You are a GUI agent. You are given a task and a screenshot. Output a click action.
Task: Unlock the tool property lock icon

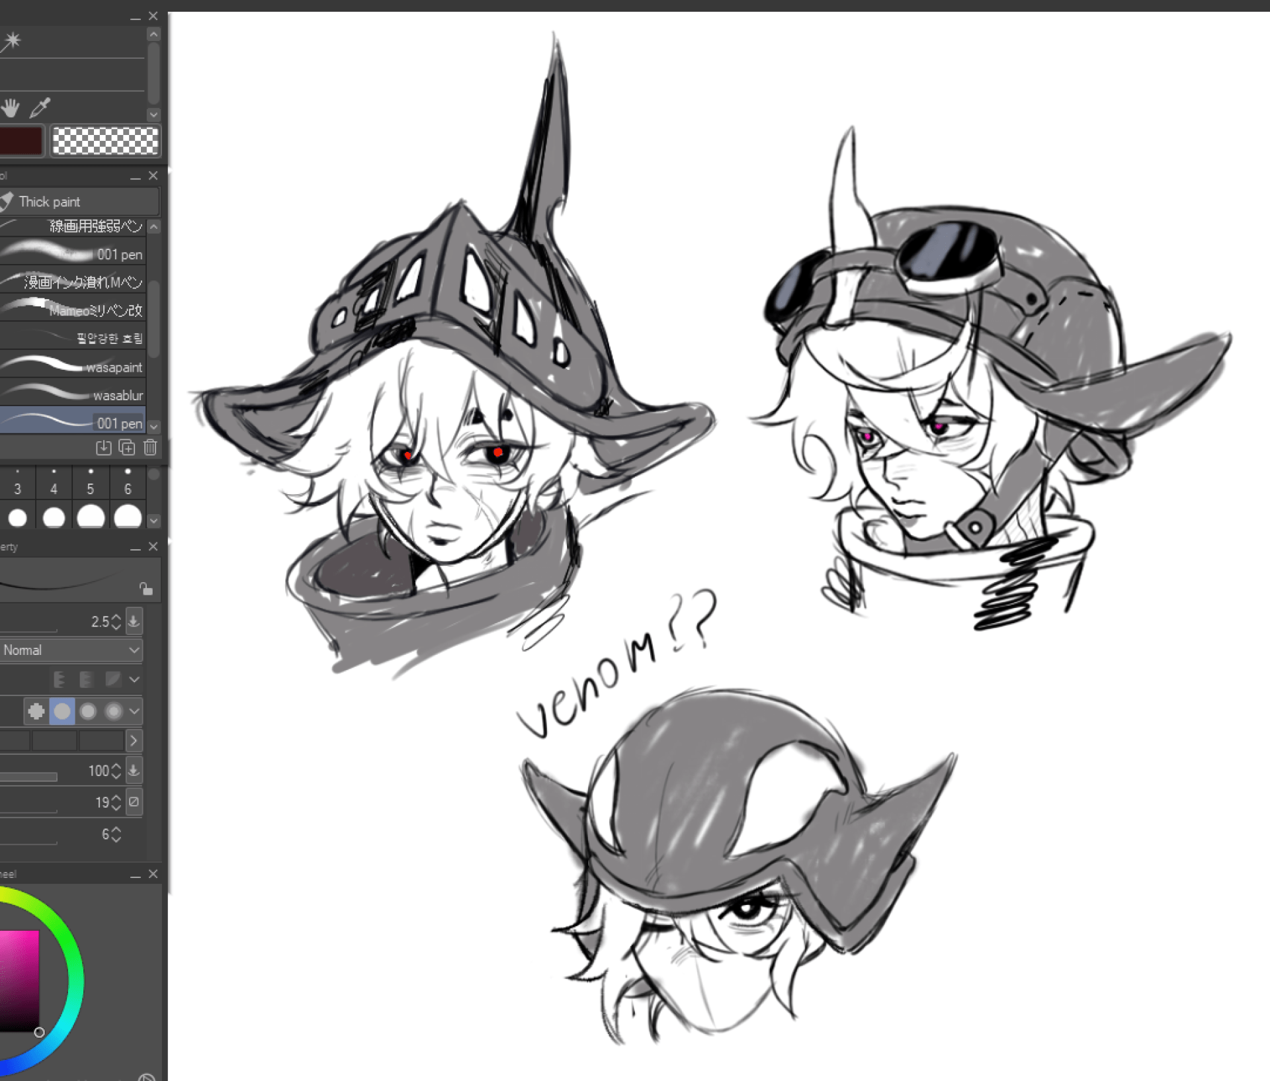[146, 588]
